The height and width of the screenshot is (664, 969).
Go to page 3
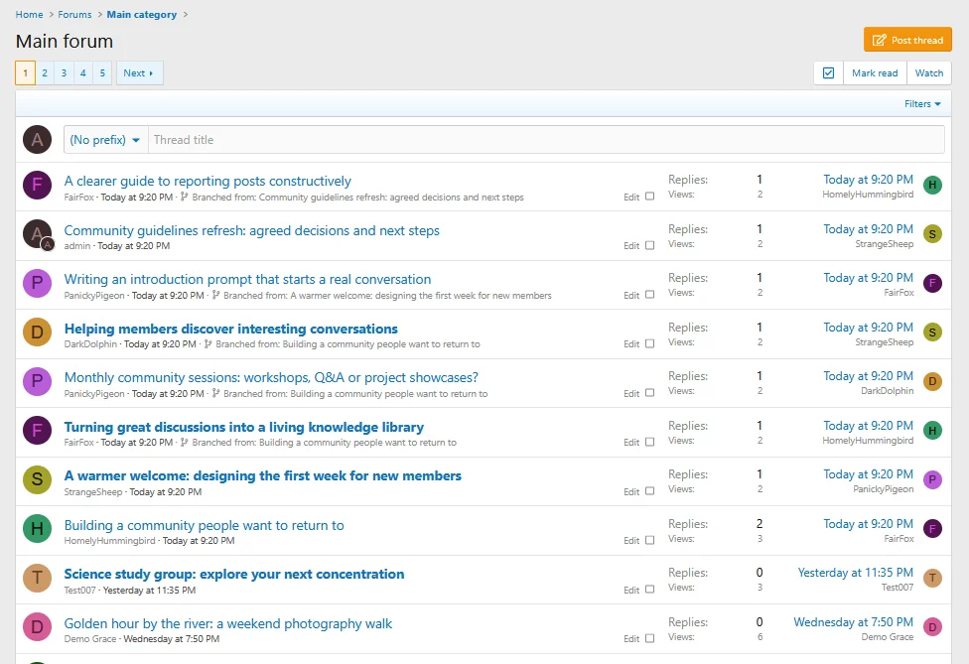(x=64, y=72)
